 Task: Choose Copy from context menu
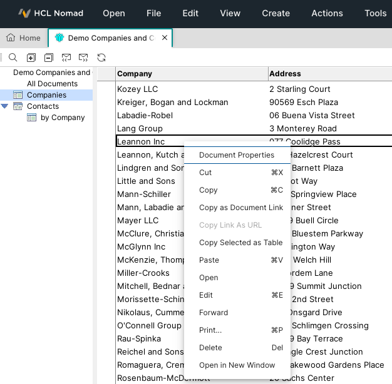coord(237,190)
